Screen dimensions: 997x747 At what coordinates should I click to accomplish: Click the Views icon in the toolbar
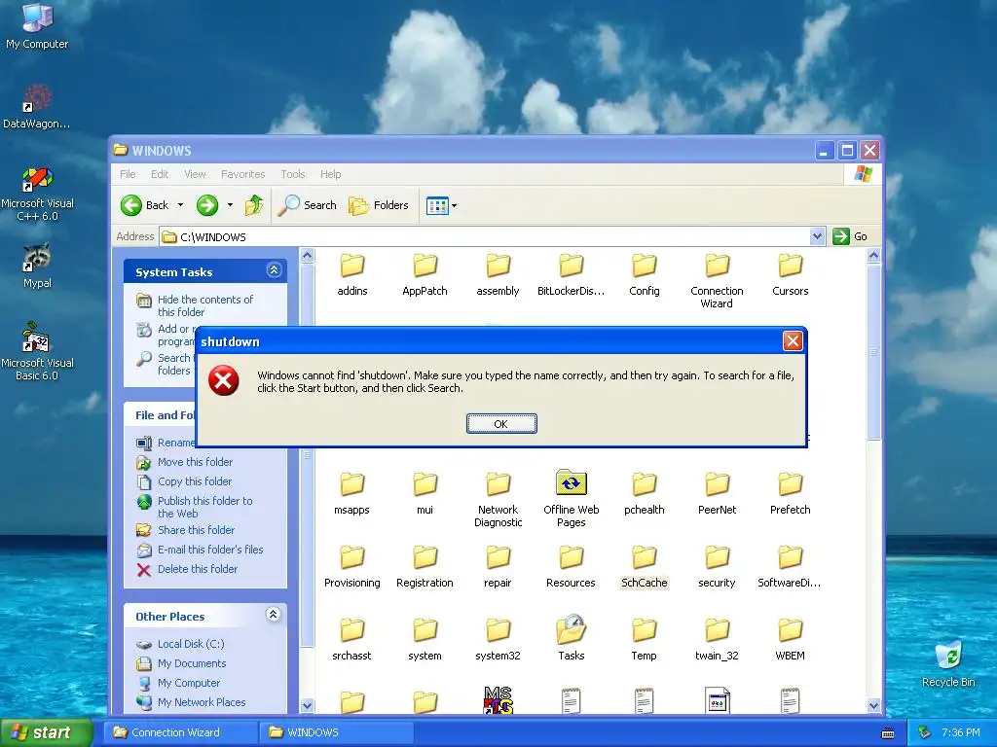437,205
